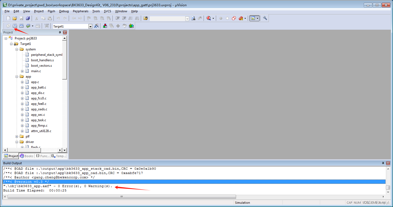The image size is (393, 207).
Task: Collapse the Target1 tree node
Action: (x=11, y=44)
